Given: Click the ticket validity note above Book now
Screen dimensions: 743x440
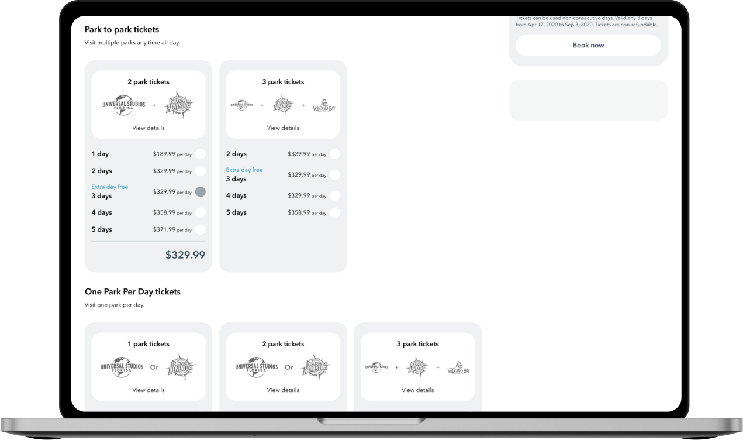Looking at the screenshot, I should point(587,22).
